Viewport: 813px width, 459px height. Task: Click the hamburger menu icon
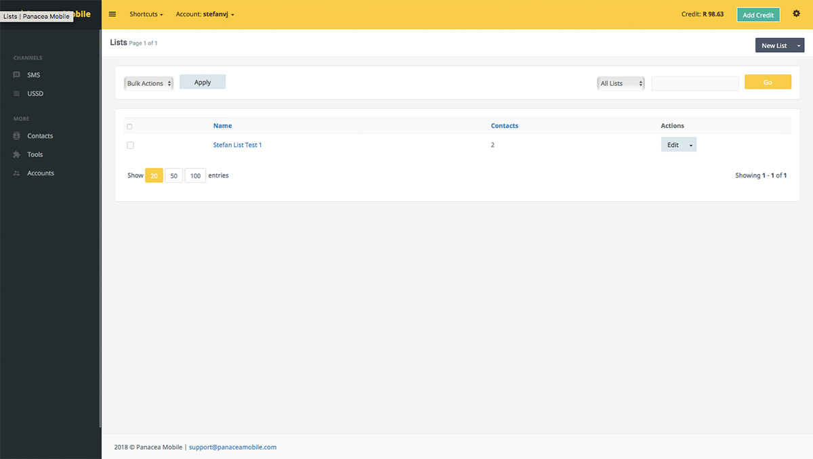(x=112, y=14)
